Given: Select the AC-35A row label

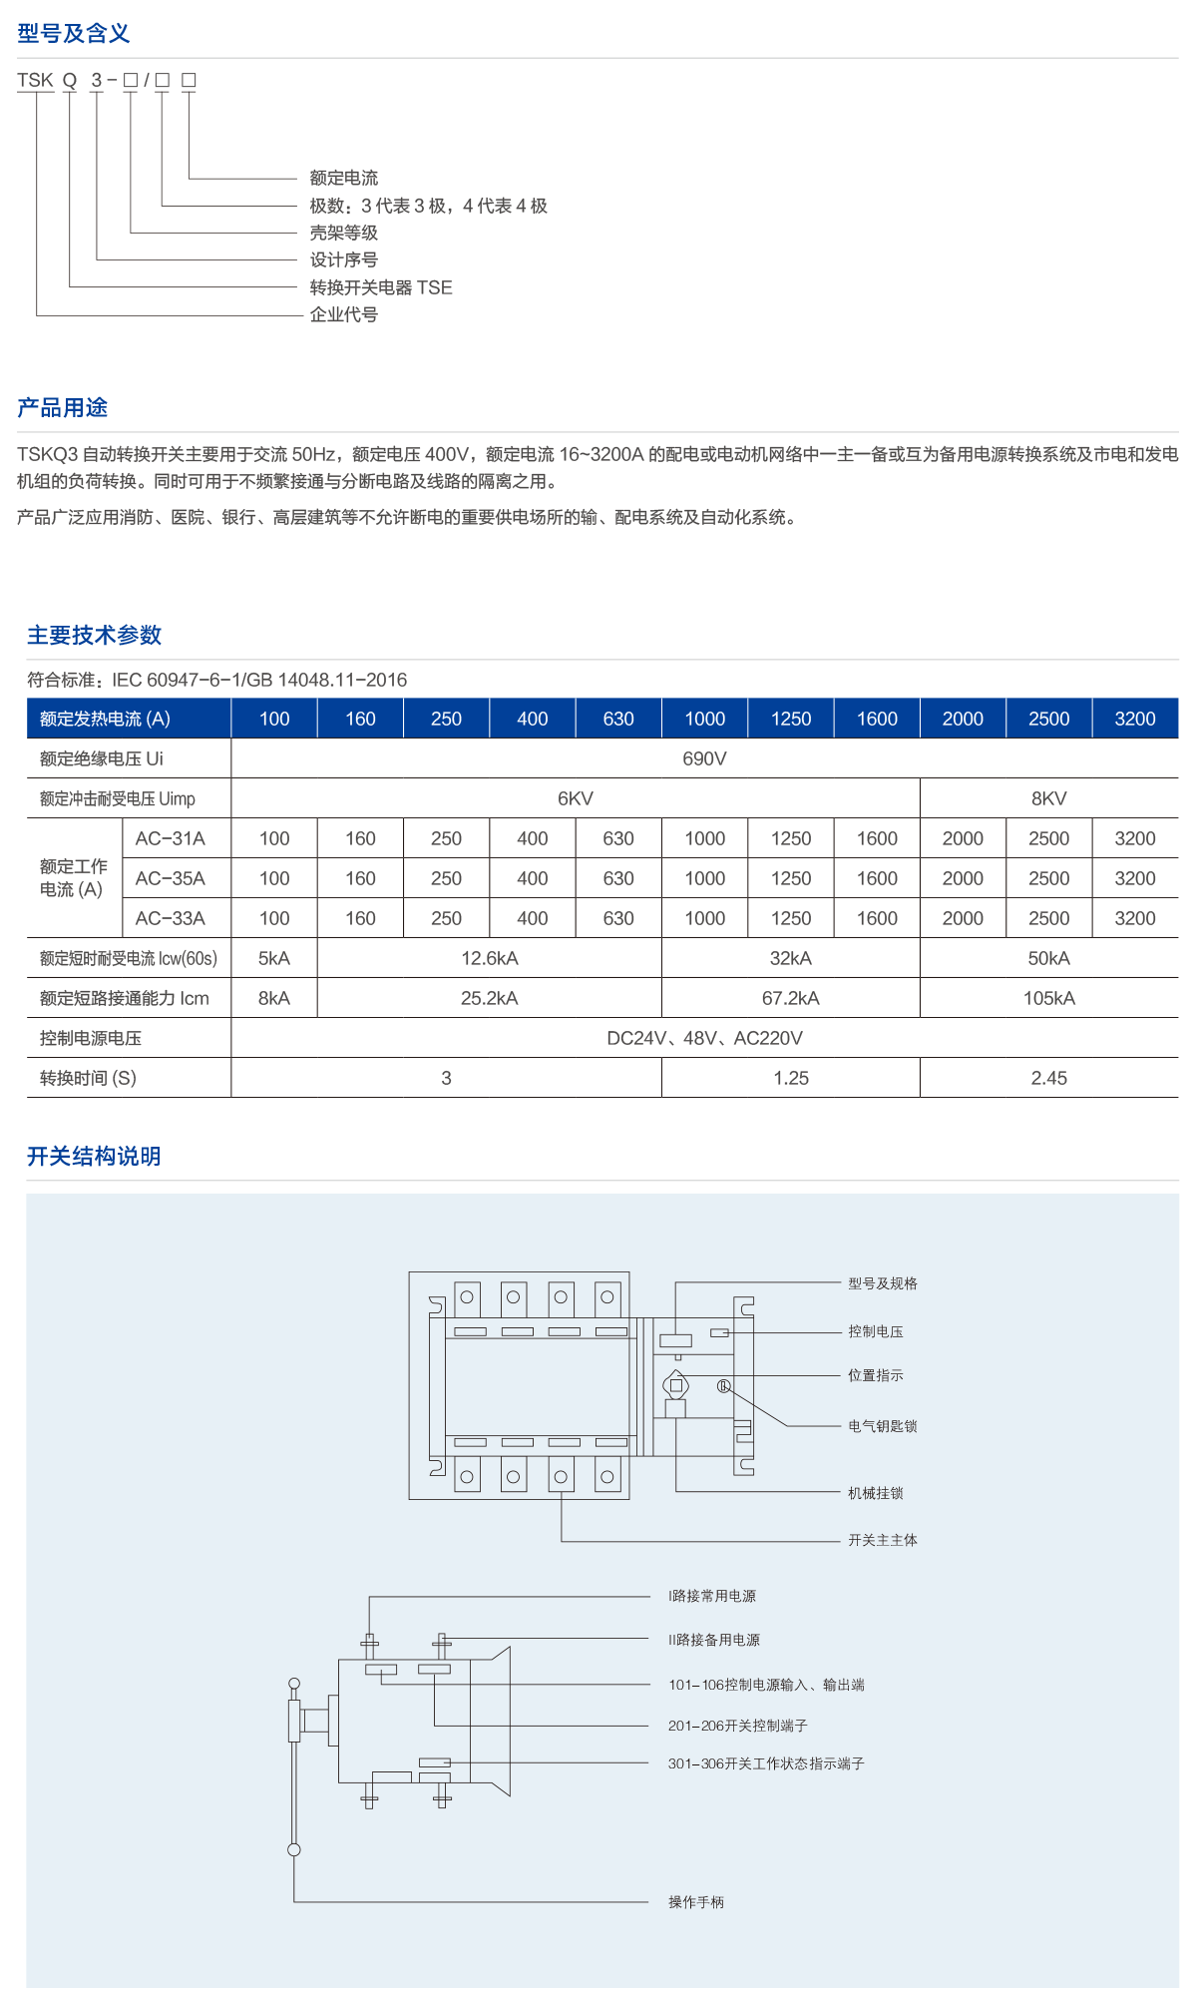Looking at the screenshot, I should pos(171,878).
